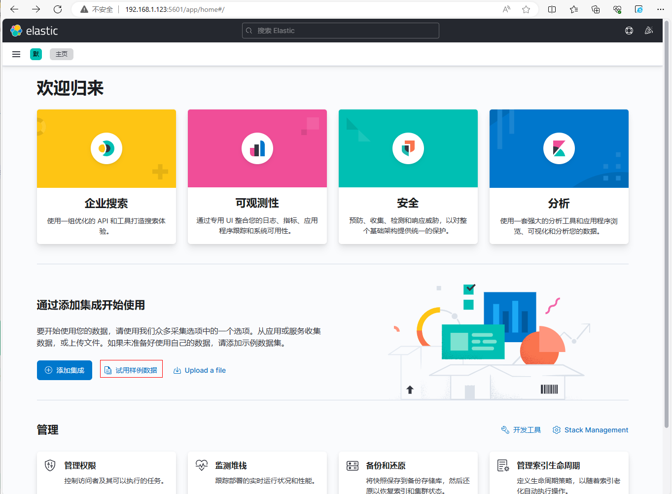This screenshot has height=494, width=672.
Task: Click the 主页 breadcrumb tab
Action: pyautogui.click(x=62, y=54)
